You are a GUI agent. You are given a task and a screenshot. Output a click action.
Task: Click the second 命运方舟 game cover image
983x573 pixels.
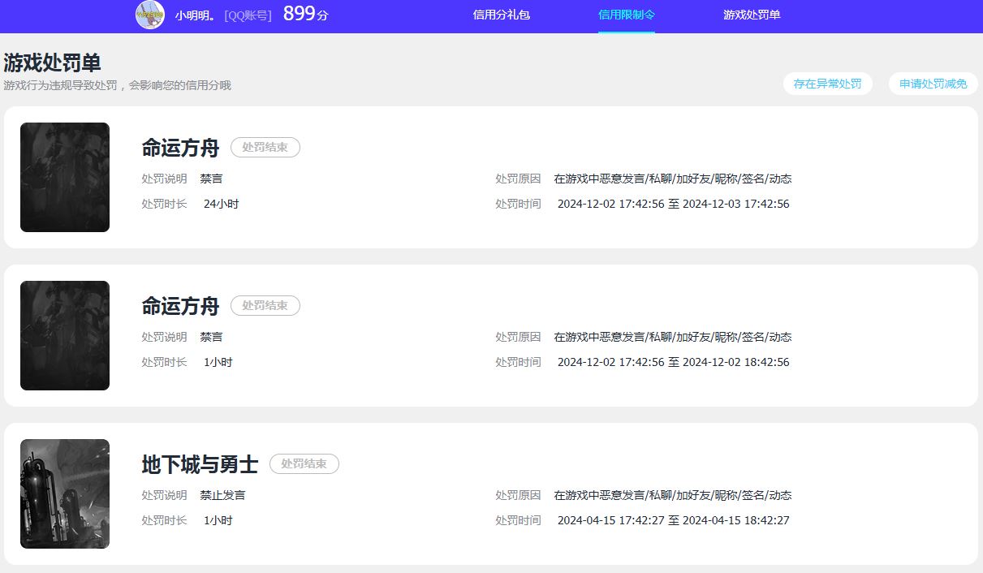click(65, 335)
